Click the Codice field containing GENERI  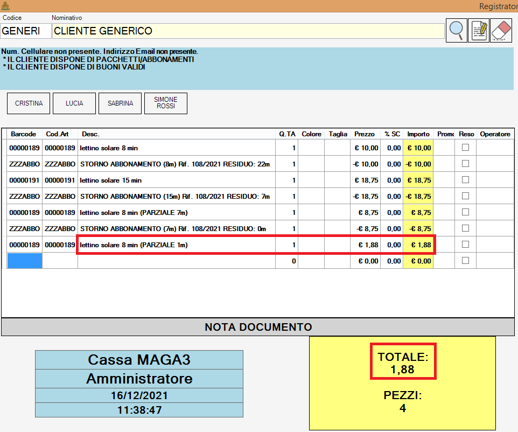(25, 31)
